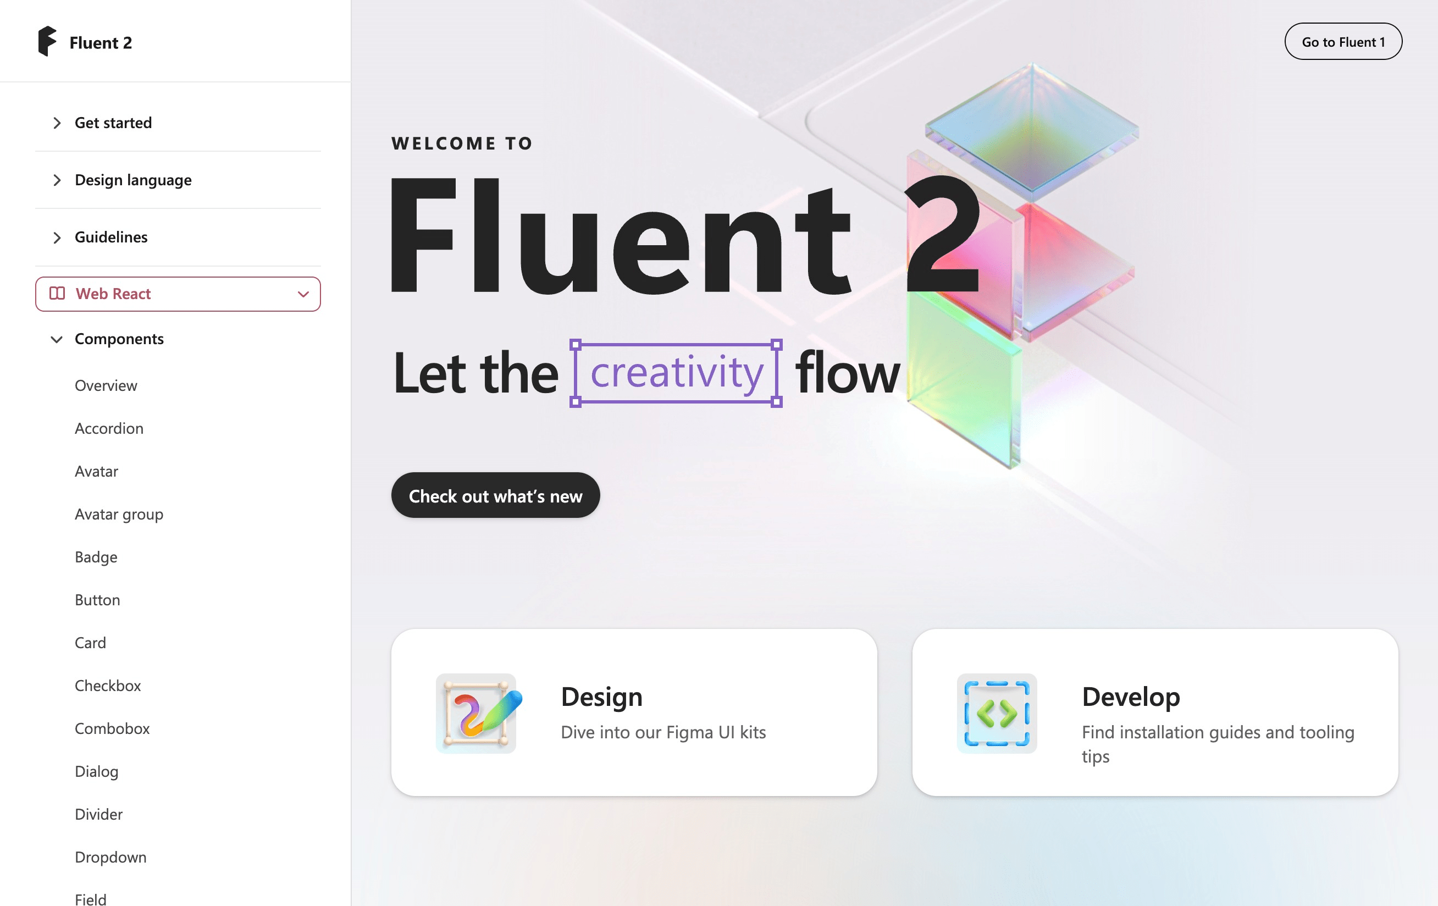Select the Web React dropdown
The width and height of the screenshot is (1438, 906).
click(178, 294)
